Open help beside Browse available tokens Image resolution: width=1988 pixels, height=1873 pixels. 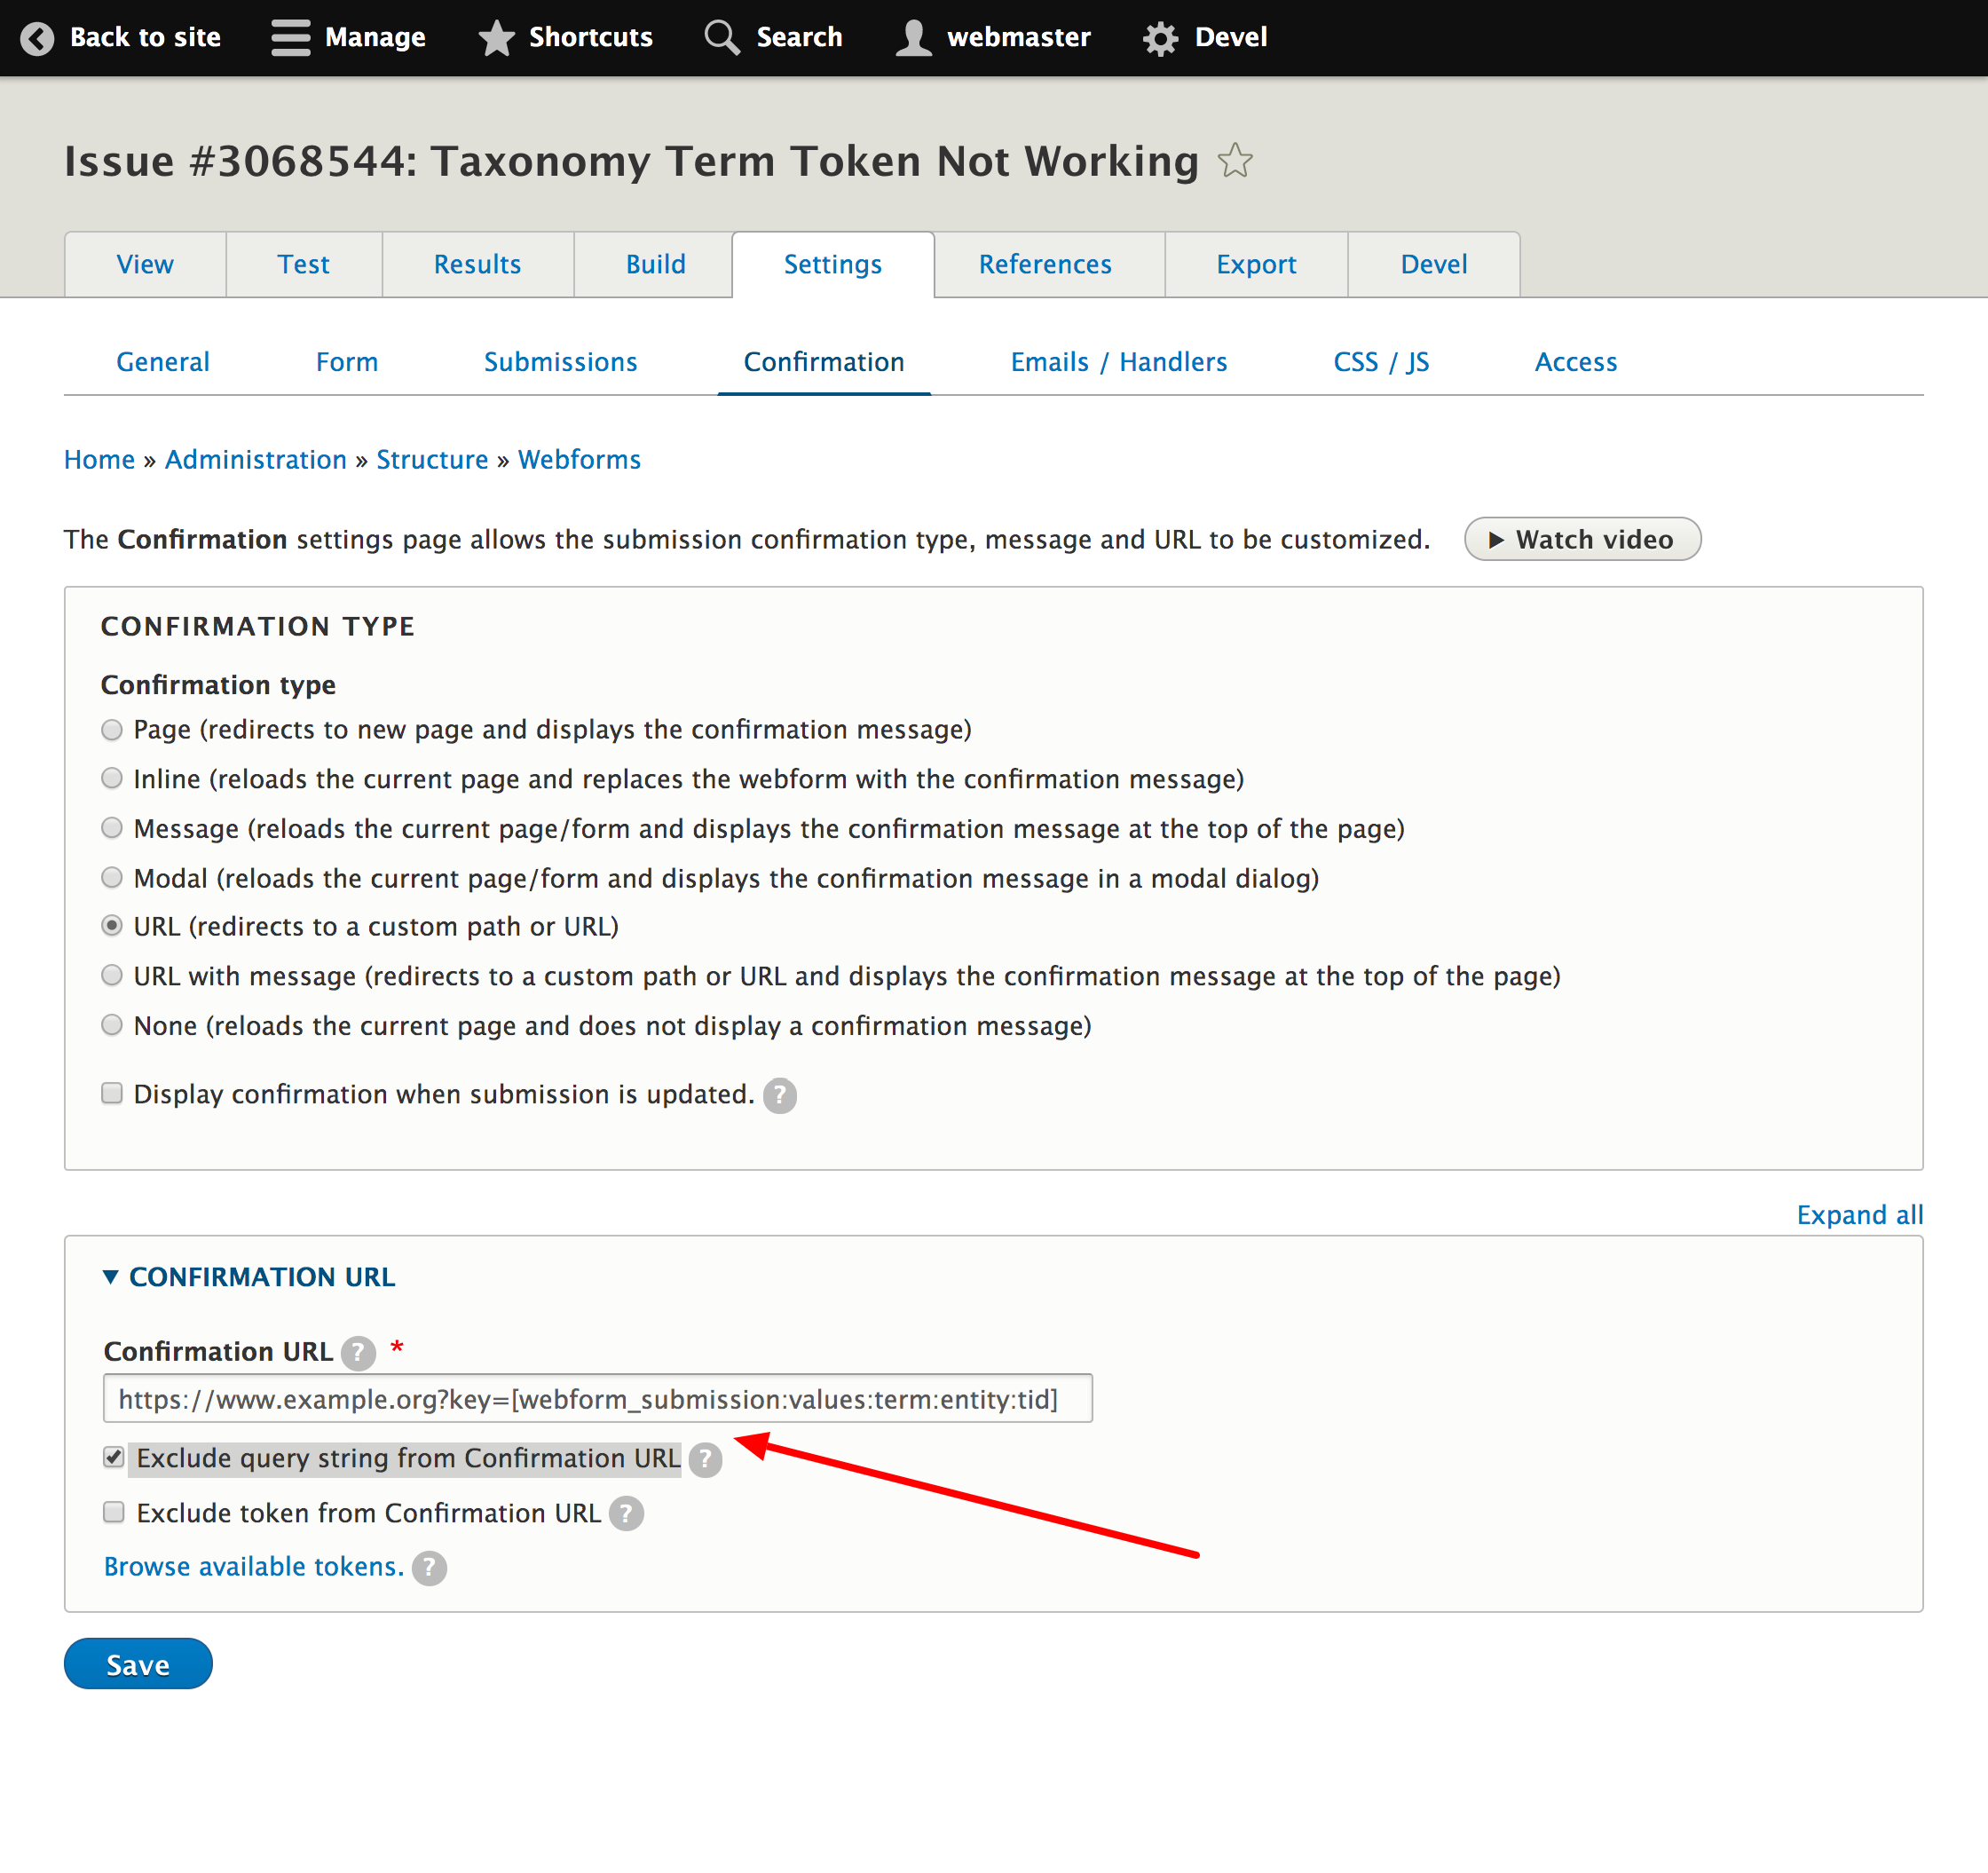(430, 1568)
